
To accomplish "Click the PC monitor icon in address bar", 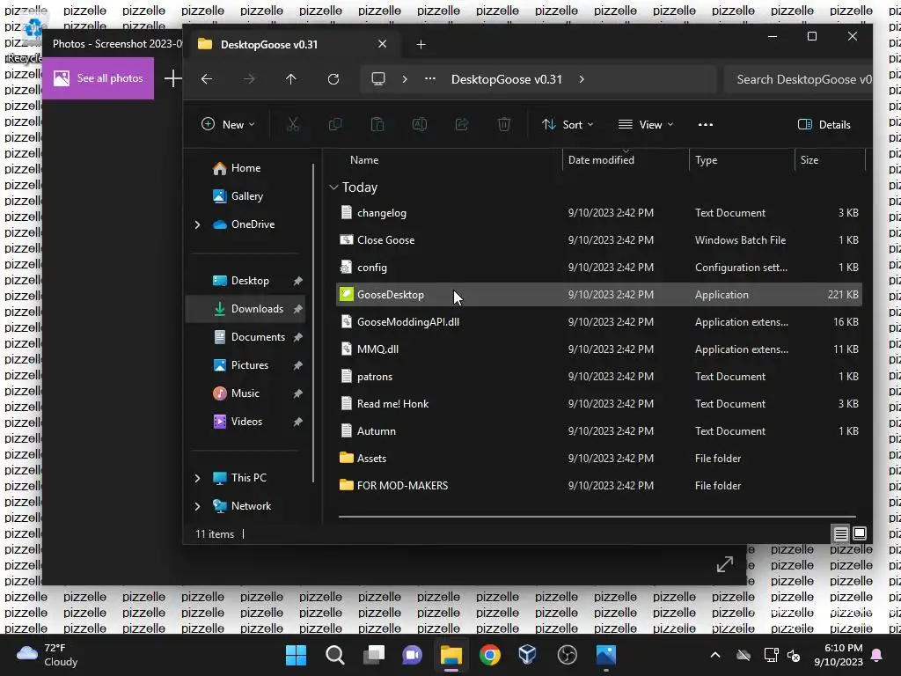I will [x=378, y=78].
